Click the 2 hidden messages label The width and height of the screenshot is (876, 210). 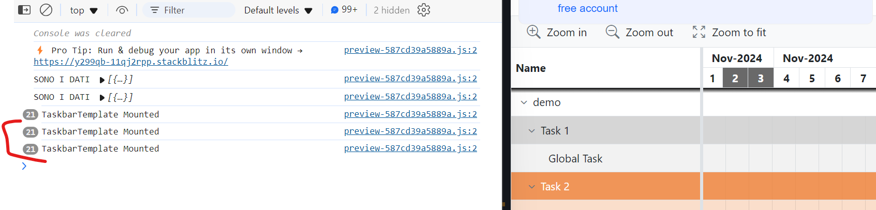392,10
